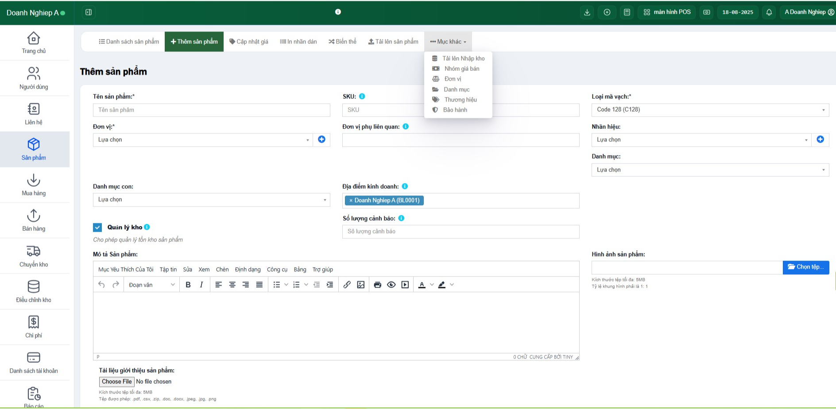Screen dimensions: 836x409
Task: Click the print icon in editor
Action: click(x=377, y=284)
